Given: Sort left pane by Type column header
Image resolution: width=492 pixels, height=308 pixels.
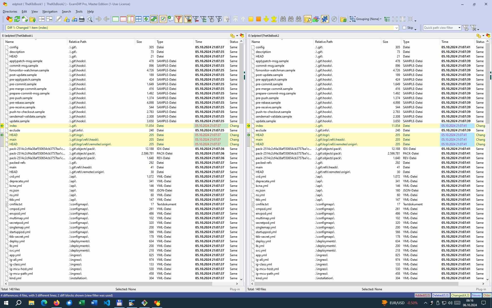Looking at the screenshot, I should [175, 42].
